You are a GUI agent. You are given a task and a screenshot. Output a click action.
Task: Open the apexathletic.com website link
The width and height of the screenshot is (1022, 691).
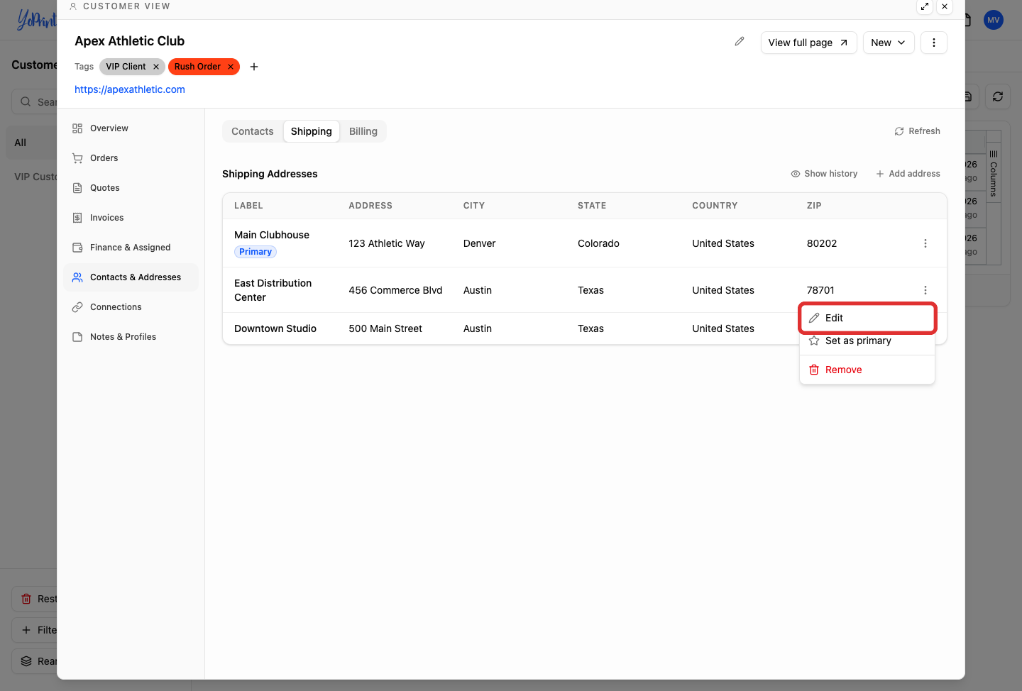point(130,89)
